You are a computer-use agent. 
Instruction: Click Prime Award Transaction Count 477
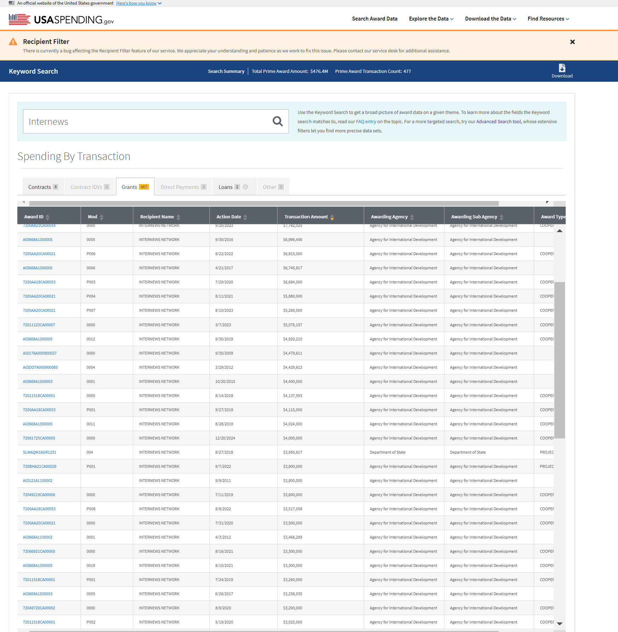pos(373,71)
